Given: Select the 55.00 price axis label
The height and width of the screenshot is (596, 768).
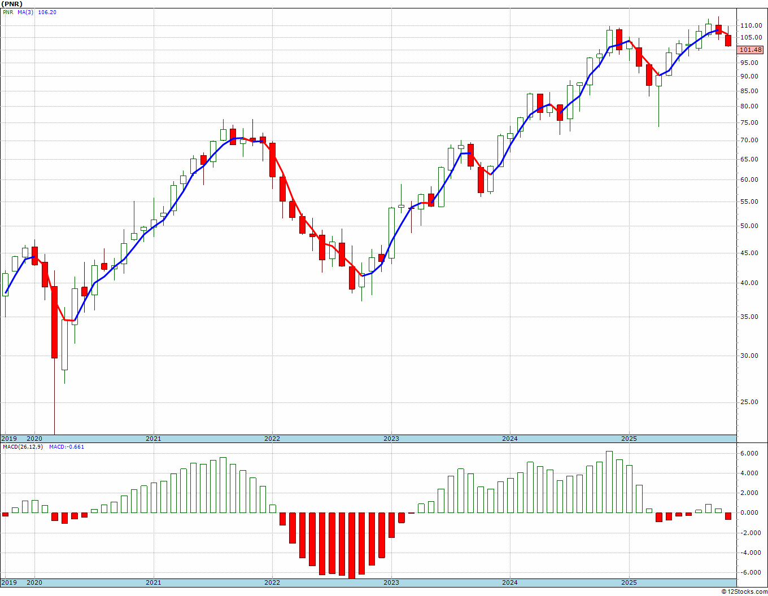Looking at the screenshot, I should [x=749, y=202].
